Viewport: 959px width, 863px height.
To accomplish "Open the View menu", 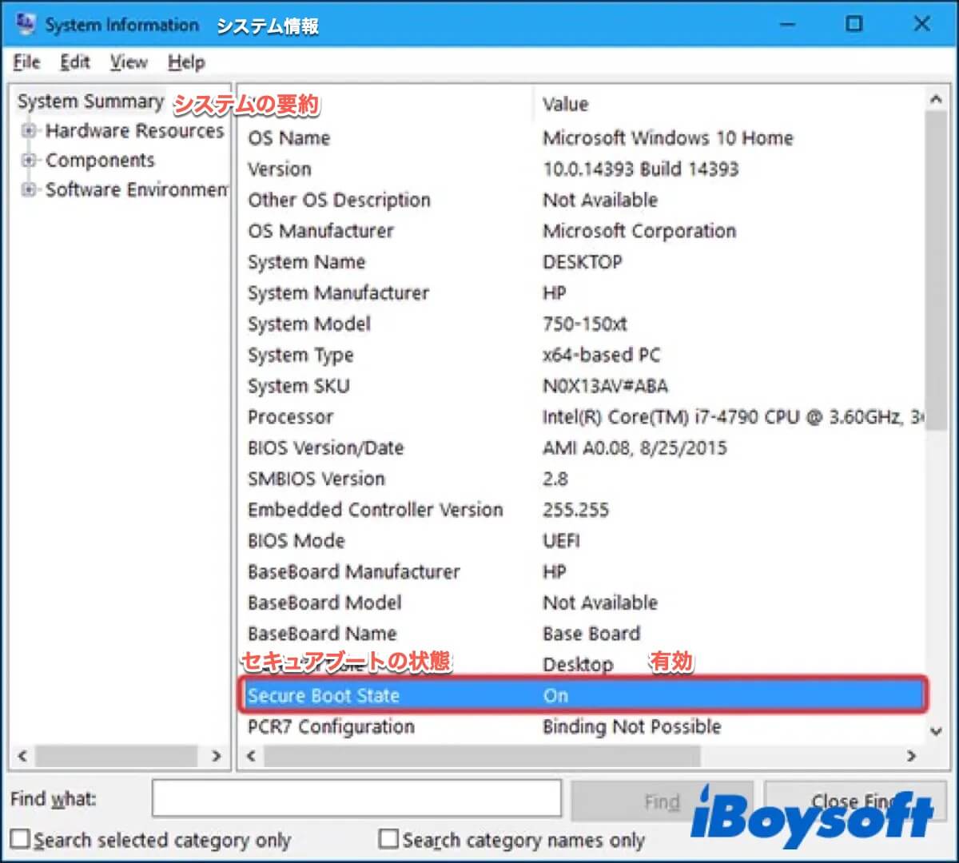I will point(129,62).
